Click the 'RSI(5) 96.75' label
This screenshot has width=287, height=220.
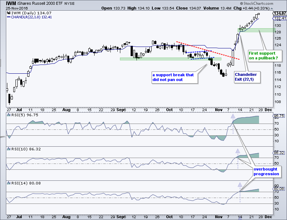tap(25, 115)
